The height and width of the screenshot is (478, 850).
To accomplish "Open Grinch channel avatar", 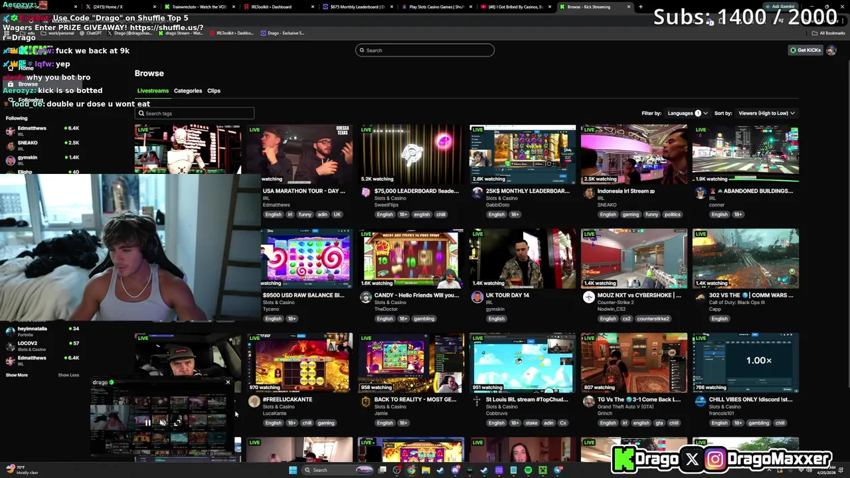I will tap(589, 401).
